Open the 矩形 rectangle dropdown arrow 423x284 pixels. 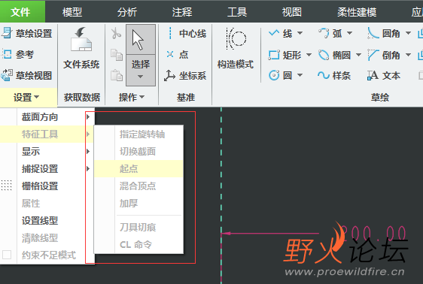(309, 55)
